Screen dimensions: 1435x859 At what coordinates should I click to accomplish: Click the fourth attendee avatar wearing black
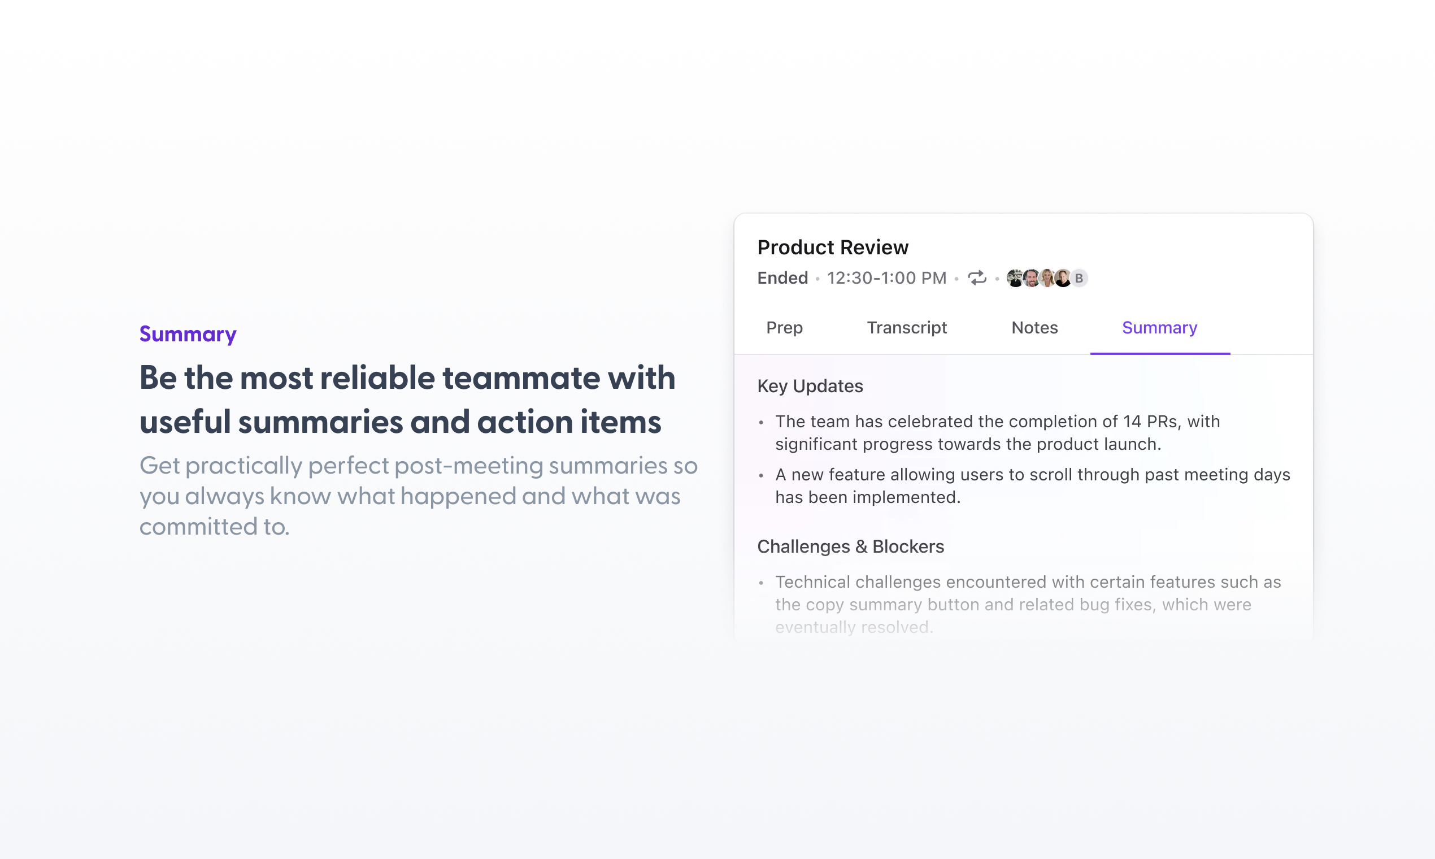coord(1062,278)
